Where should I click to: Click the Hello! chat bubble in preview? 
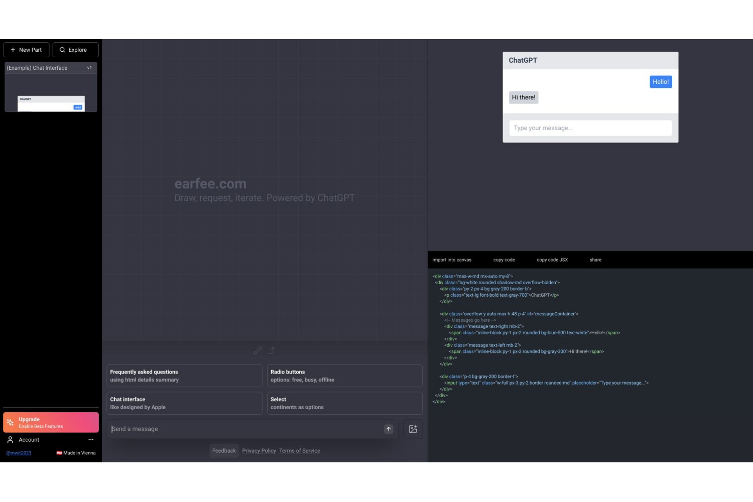click(x=661, y=82)
